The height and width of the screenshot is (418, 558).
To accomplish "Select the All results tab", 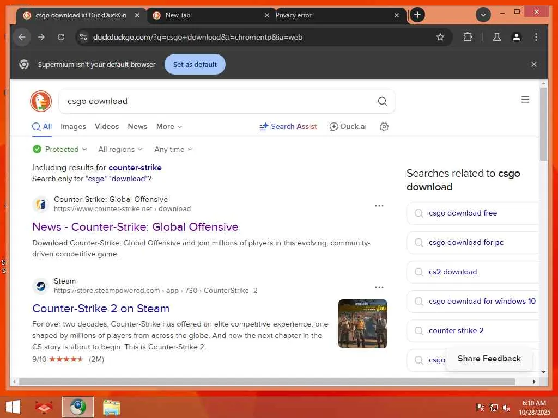I will (x=42, y=126).
